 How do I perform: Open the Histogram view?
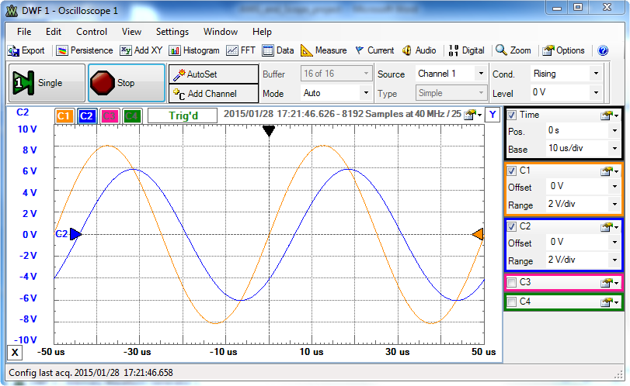pyautogui.click(x=194, y=50)
